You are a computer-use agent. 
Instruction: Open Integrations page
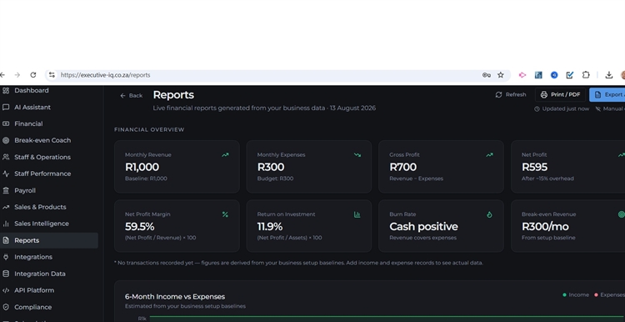pos(33,257)
